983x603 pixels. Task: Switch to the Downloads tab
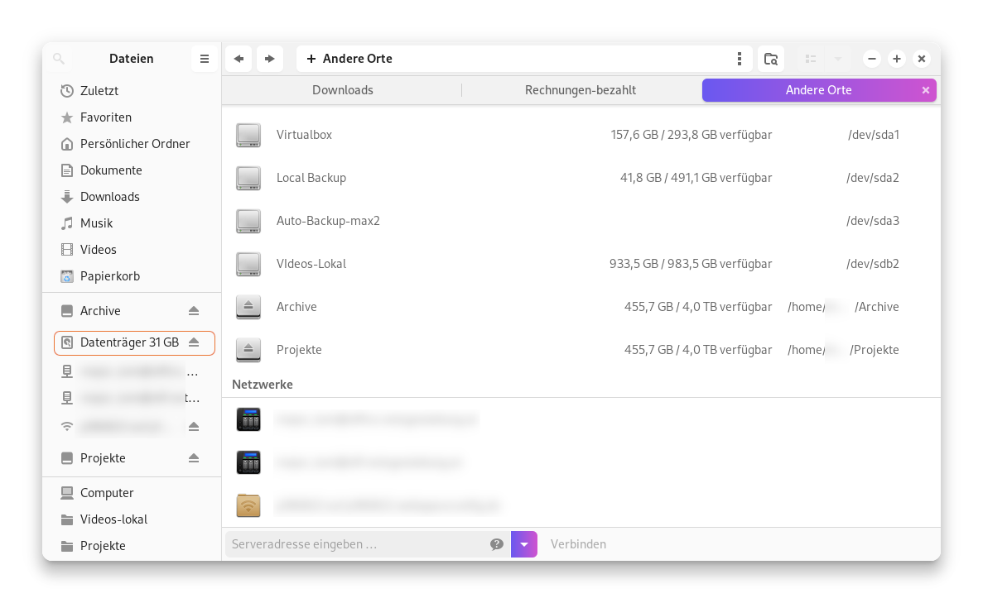click(343, 90)
